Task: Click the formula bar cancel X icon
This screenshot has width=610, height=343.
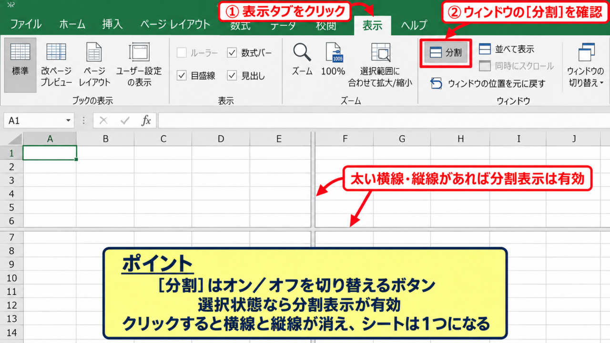Action: tap(104, 121)
